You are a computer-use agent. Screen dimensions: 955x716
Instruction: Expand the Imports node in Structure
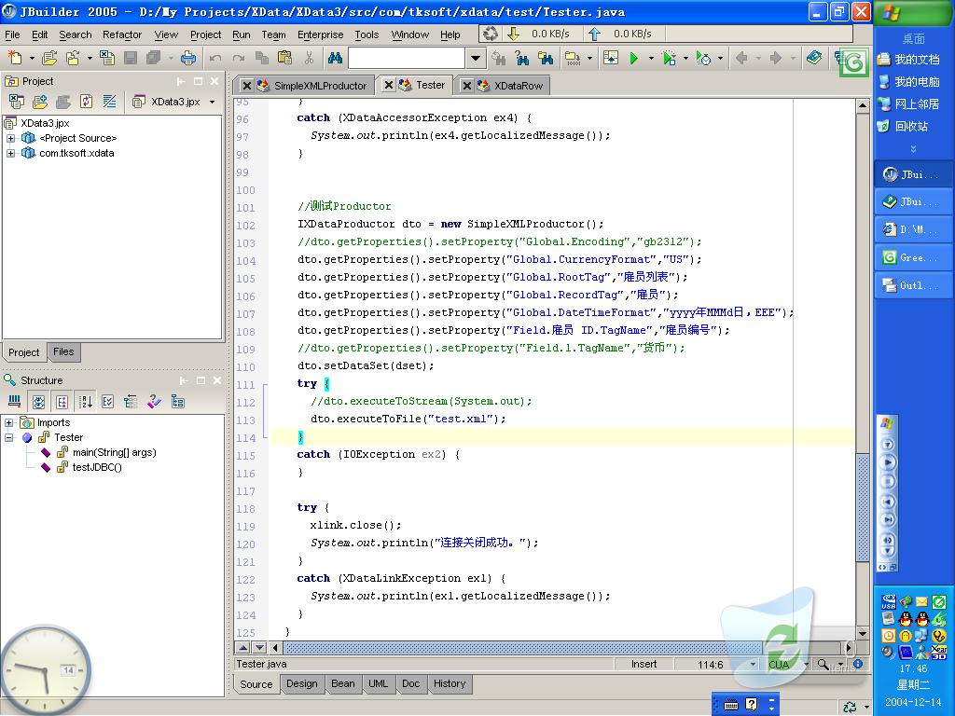click(x=8, y=422)
